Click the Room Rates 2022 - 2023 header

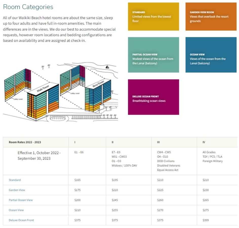pos(25,142)
